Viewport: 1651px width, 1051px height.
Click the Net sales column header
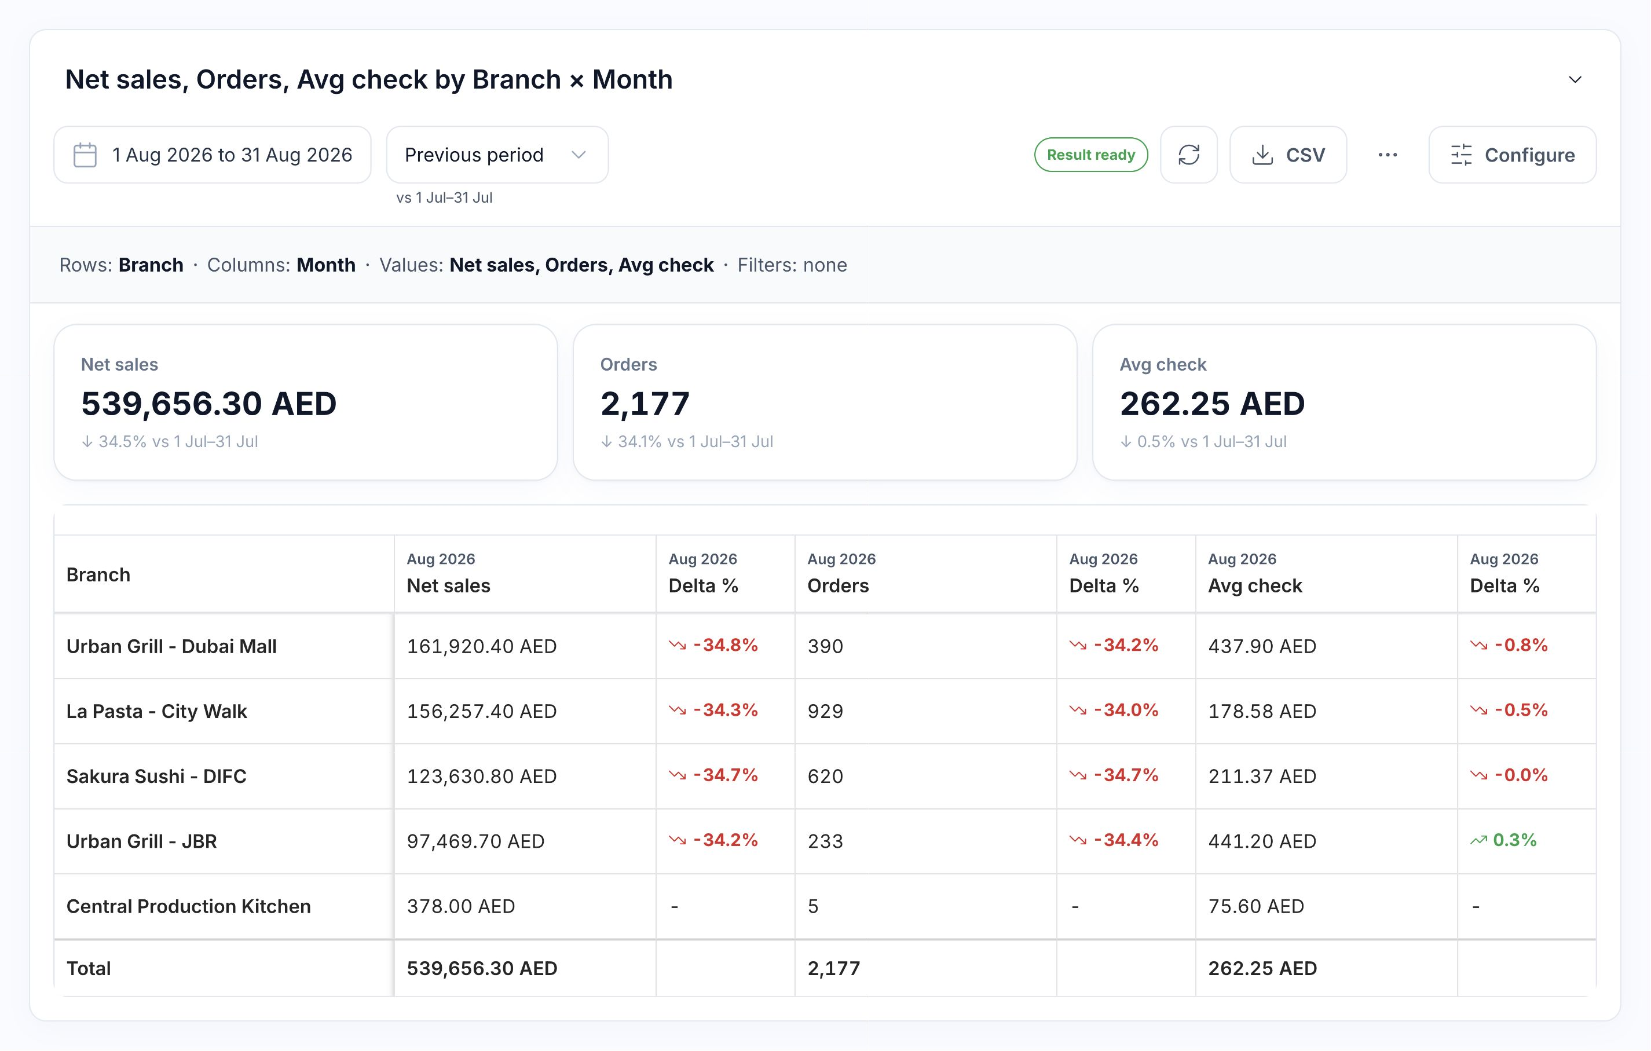point(525,574)
